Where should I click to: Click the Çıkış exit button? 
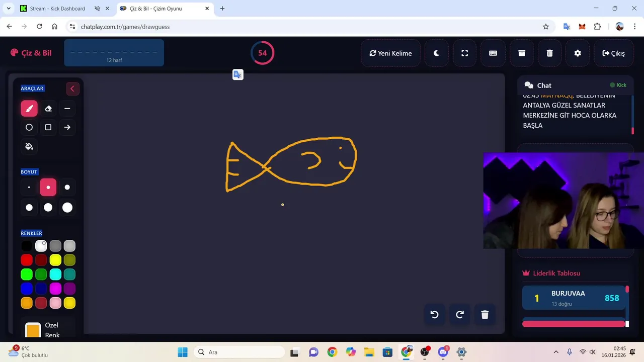[x=613, y=53]
